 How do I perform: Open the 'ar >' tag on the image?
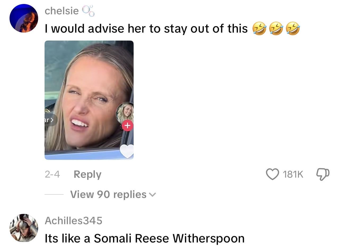tap(50, 120)
